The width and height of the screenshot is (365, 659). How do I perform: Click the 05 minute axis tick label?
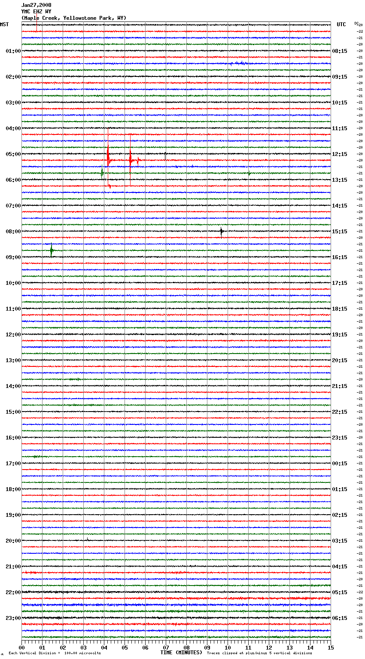click(125, 647)
